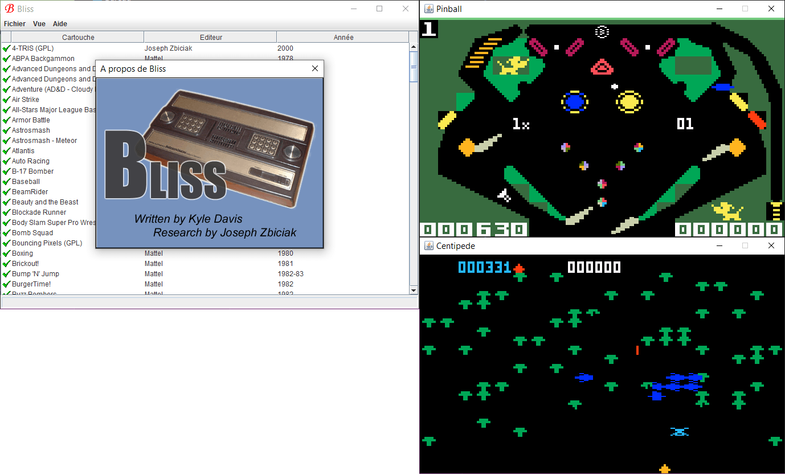Viewport: 785px width, 475px height.
Task: Click green checkmark next to Beauty and the Beast
Action: (x=7, y=202)
